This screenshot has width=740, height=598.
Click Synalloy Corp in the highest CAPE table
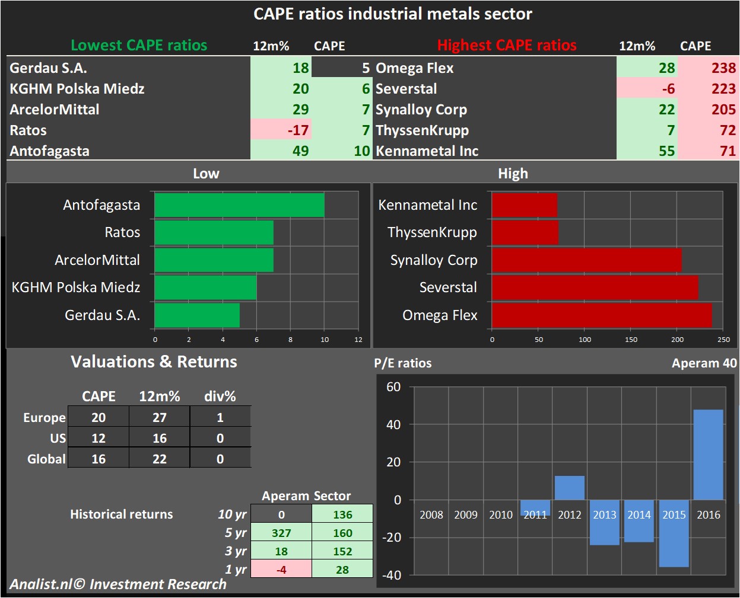pos(421,110)
